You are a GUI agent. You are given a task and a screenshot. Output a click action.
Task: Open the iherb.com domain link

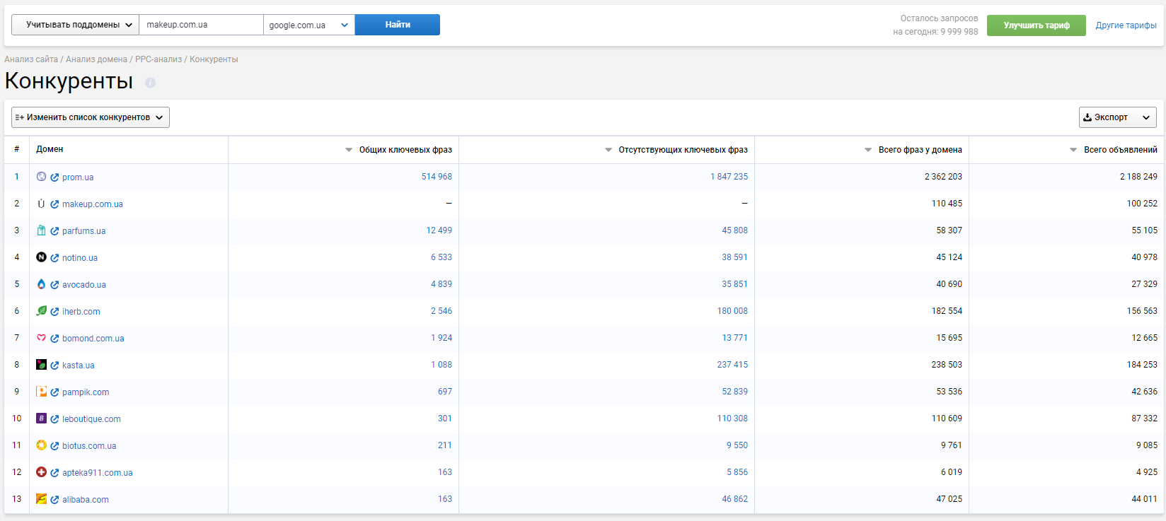[x=81, y=312]
